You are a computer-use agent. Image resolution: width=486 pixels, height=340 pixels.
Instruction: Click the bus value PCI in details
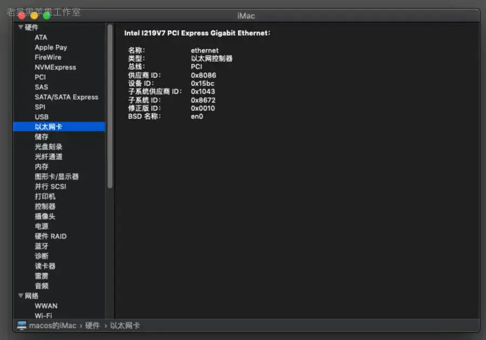(197, 66)
